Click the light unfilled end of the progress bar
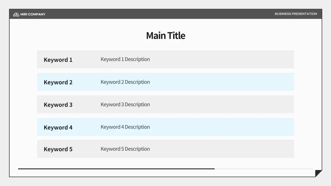The width and height of the screenshot is (331, 186). (264, 169)
